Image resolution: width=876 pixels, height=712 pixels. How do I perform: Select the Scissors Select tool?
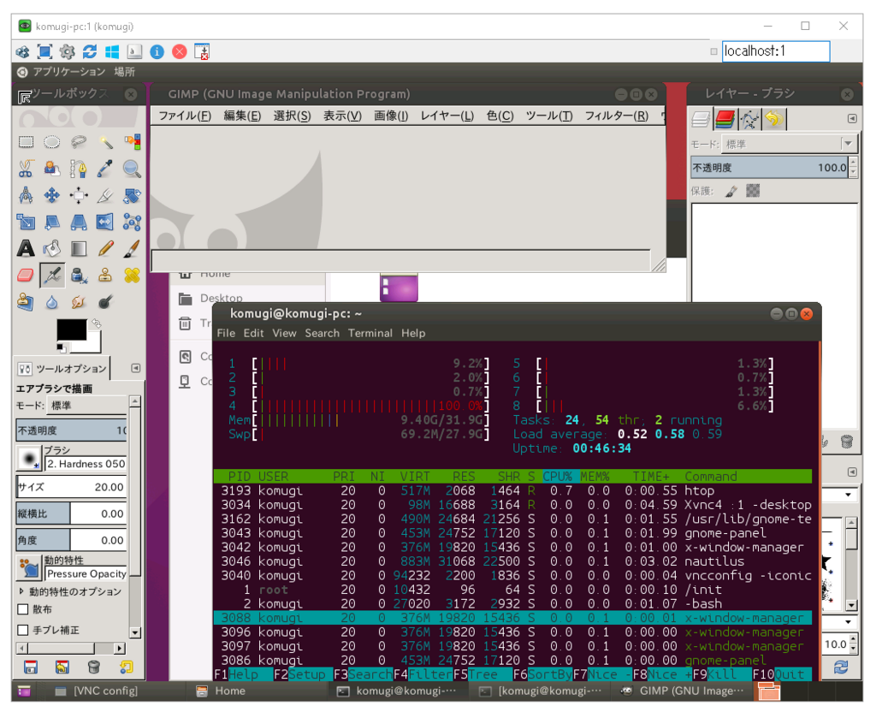pos(26,169)
